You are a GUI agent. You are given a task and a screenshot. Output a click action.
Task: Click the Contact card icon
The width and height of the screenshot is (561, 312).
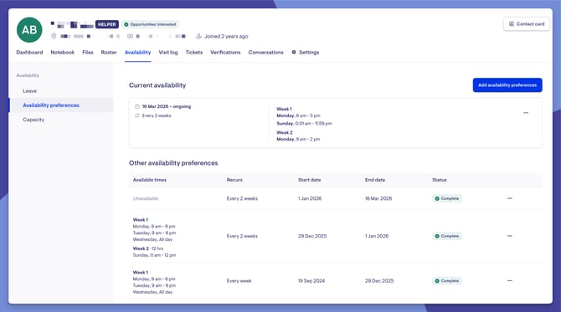coord(512,24)
